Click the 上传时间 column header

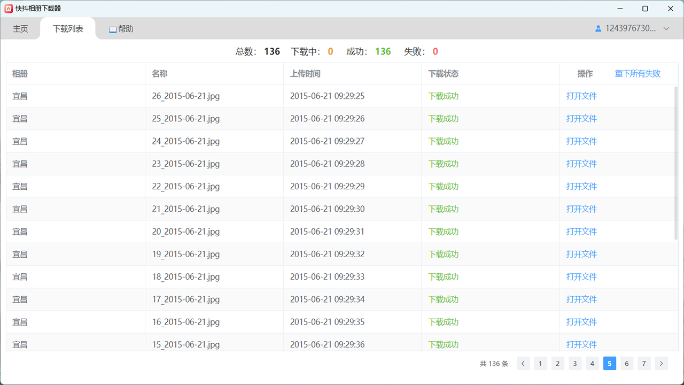click(x=305, y=74)
